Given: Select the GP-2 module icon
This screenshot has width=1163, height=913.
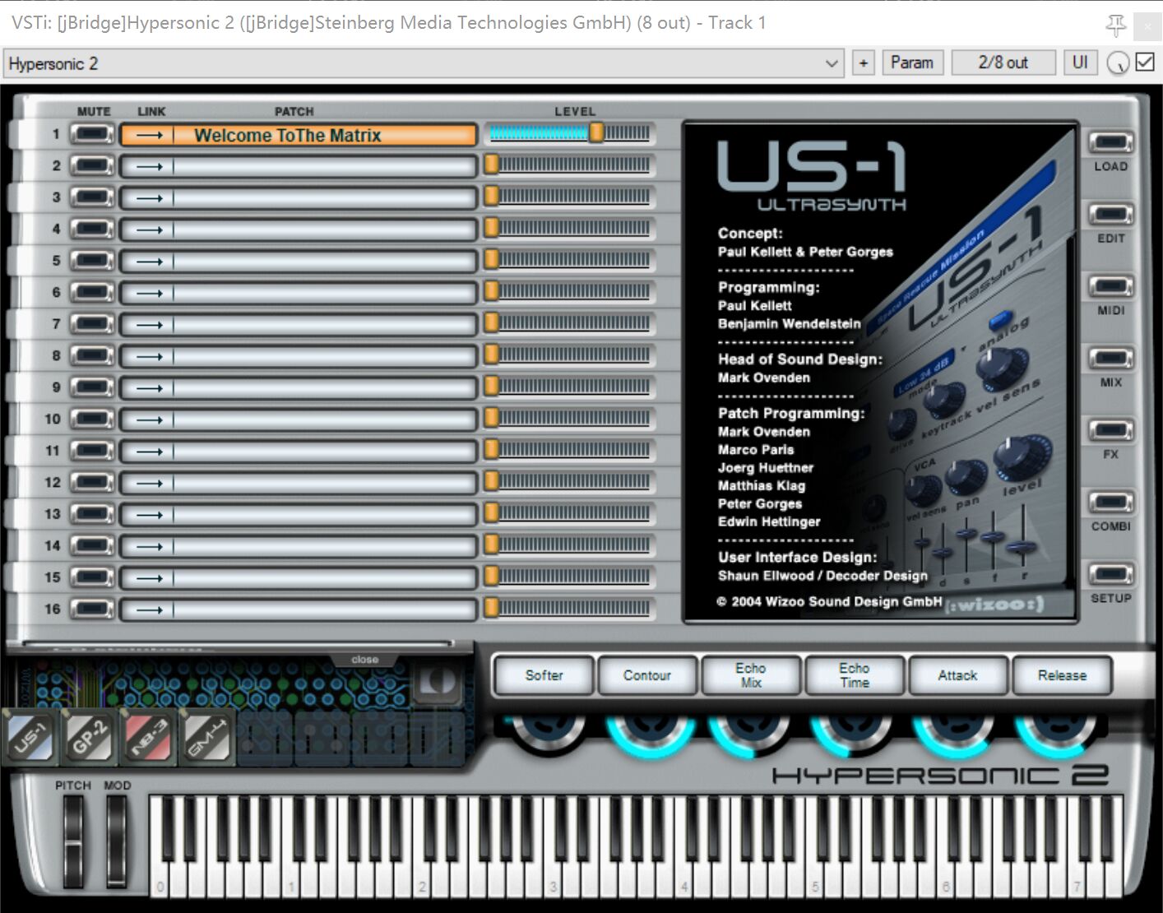Looking at the screenshot, I should (x=89, y=735).
